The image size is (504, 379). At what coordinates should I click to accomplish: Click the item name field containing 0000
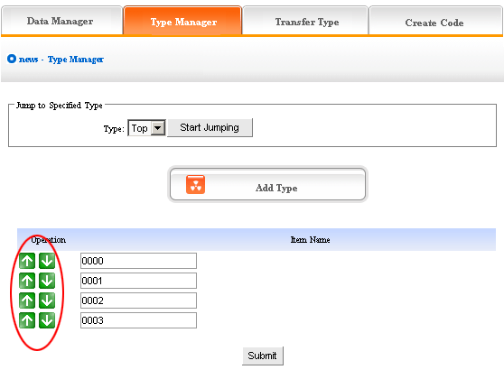pyautogui.click(x=138, y=261)
